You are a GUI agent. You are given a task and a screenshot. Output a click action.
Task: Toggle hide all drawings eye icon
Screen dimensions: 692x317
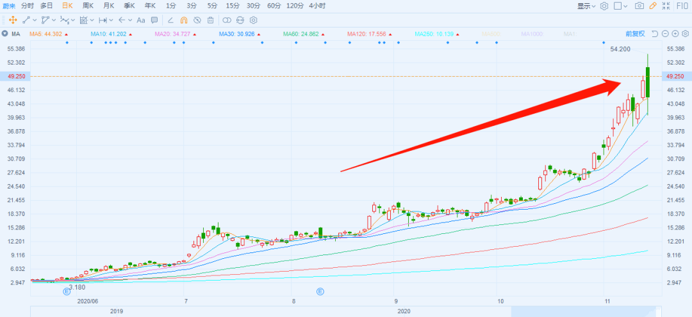[197, 20]
